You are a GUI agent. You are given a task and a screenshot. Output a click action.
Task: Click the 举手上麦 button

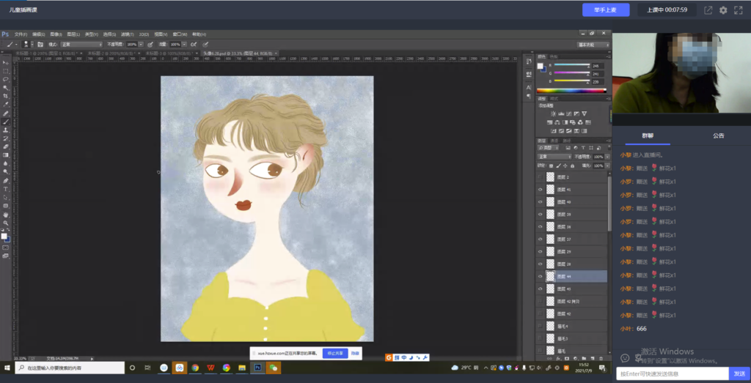(605, 10)
